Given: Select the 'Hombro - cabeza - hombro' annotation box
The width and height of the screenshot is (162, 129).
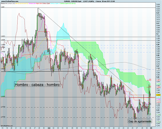Looking at the screenshot, I should (x=37, y=85).
